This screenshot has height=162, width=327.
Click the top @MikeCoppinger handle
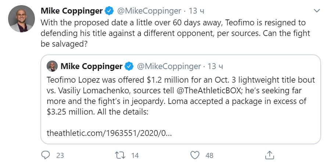pos(150,11)
